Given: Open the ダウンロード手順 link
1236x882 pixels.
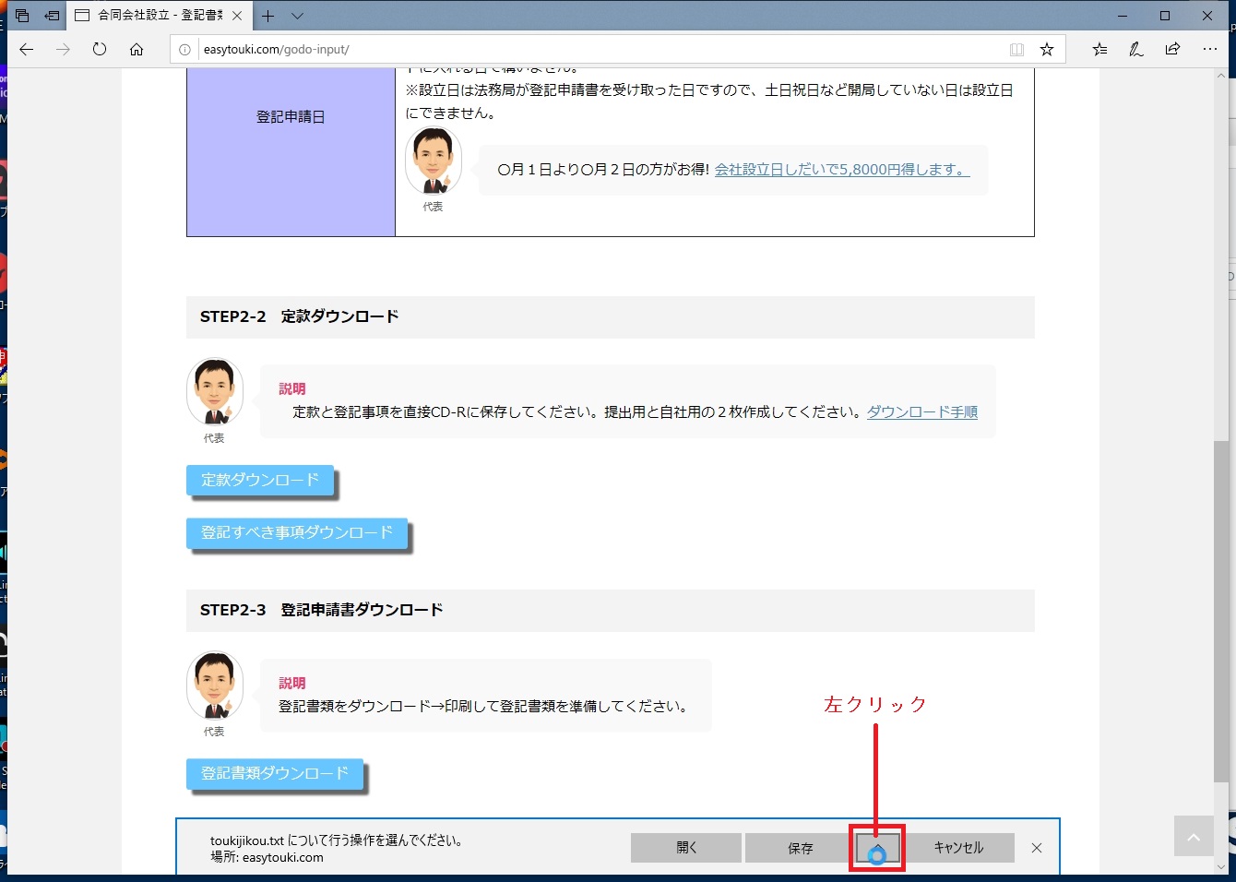Looking at the screenshot, I should [921, 412].
